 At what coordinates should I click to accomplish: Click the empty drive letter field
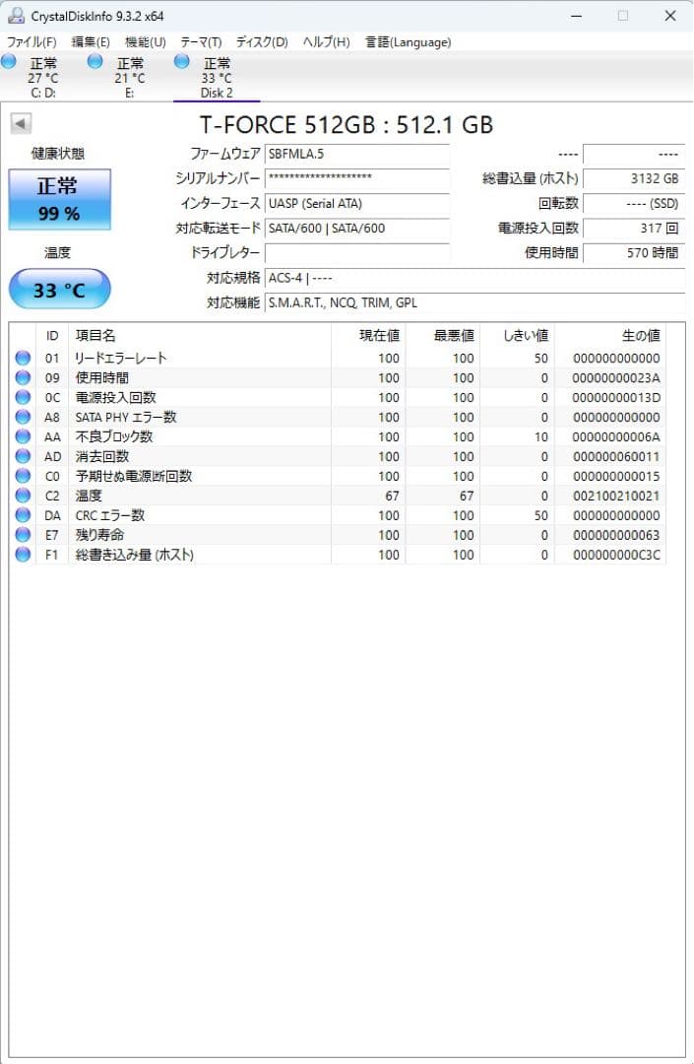357,253
